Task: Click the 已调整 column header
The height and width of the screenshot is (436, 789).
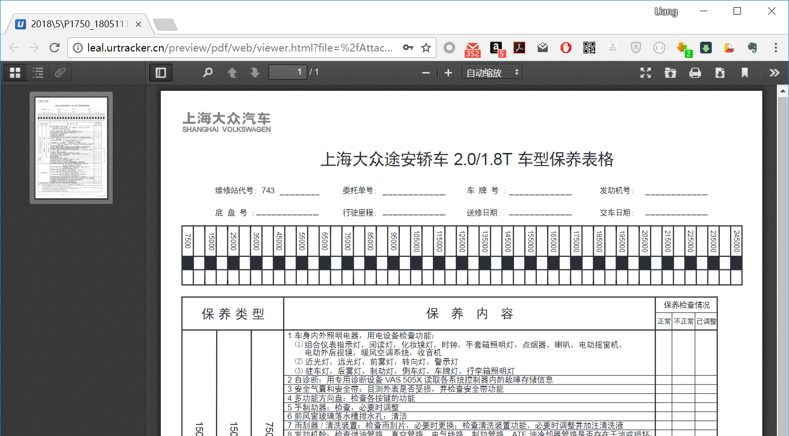Action: point(706,321)
